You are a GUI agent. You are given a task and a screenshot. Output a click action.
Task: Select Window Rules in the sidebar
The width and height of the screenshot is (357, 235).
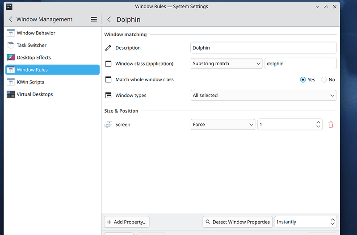tap(32, 70)
